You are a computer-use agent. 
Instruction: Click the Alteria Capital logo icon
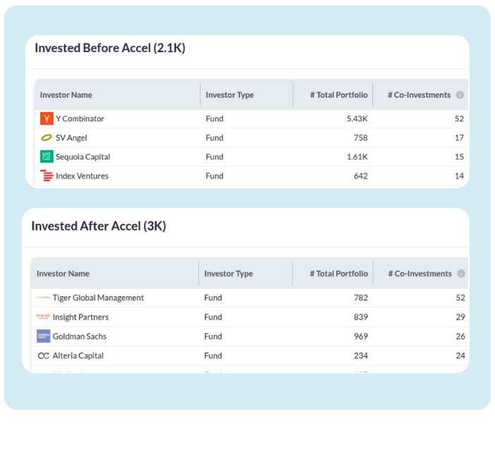click(x=44, y=355)
